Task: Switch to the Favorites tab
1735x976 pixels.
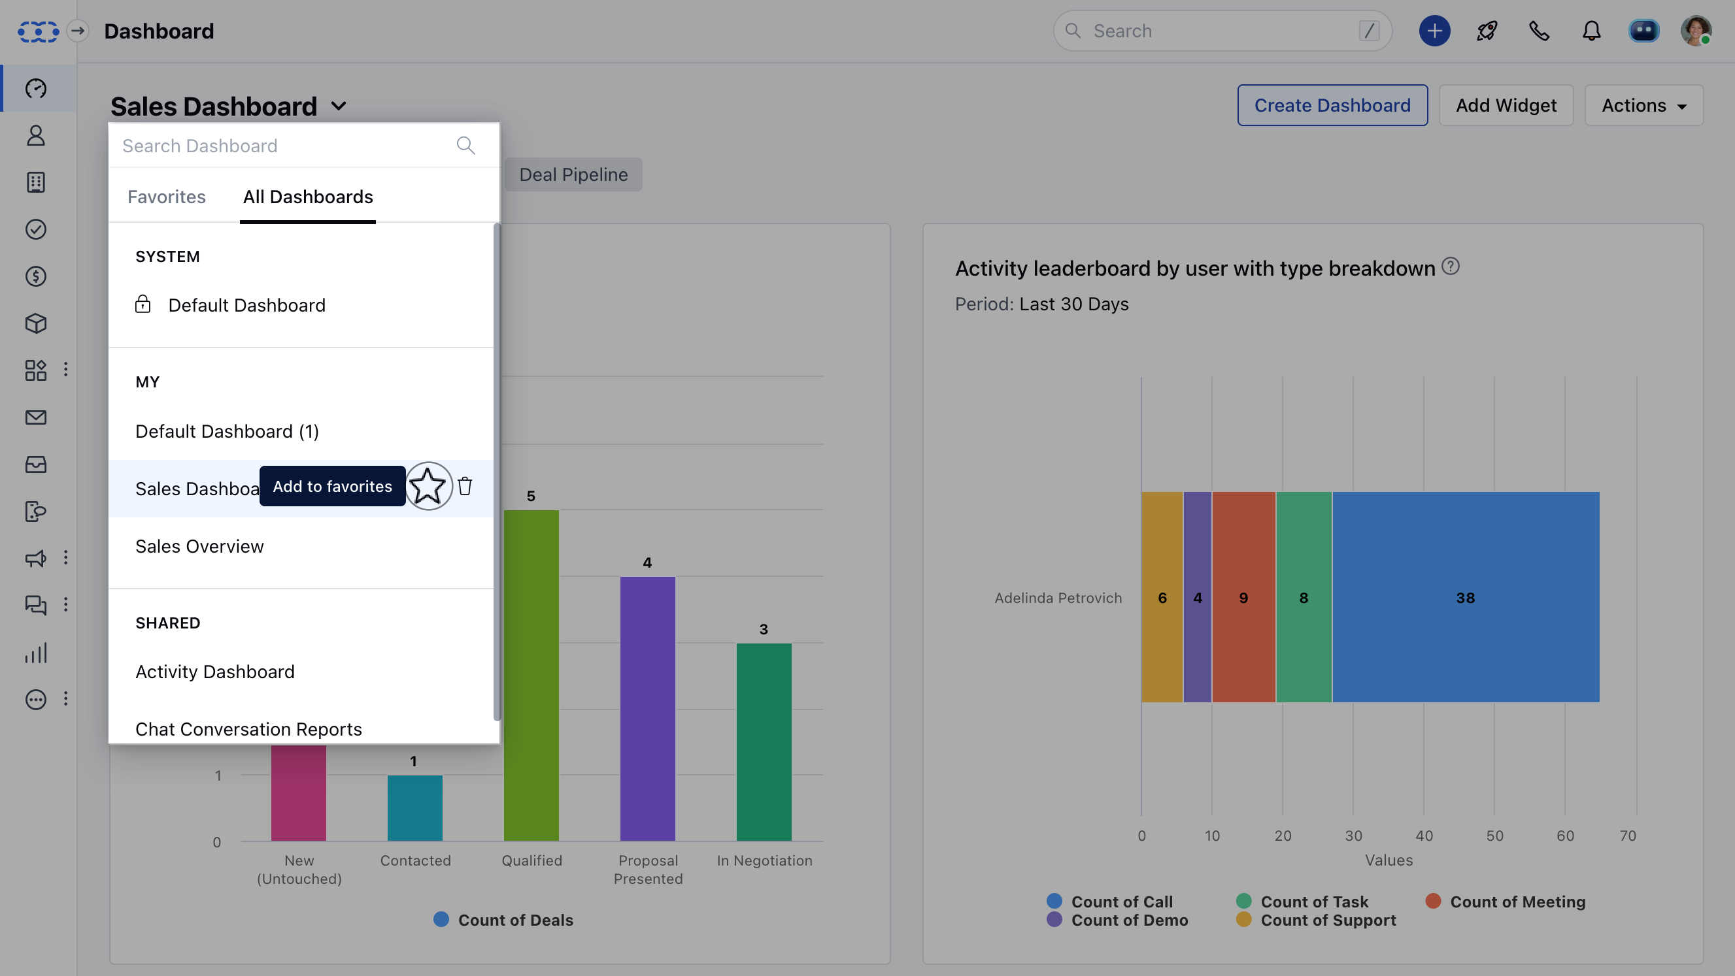Action: click(166, 197)
